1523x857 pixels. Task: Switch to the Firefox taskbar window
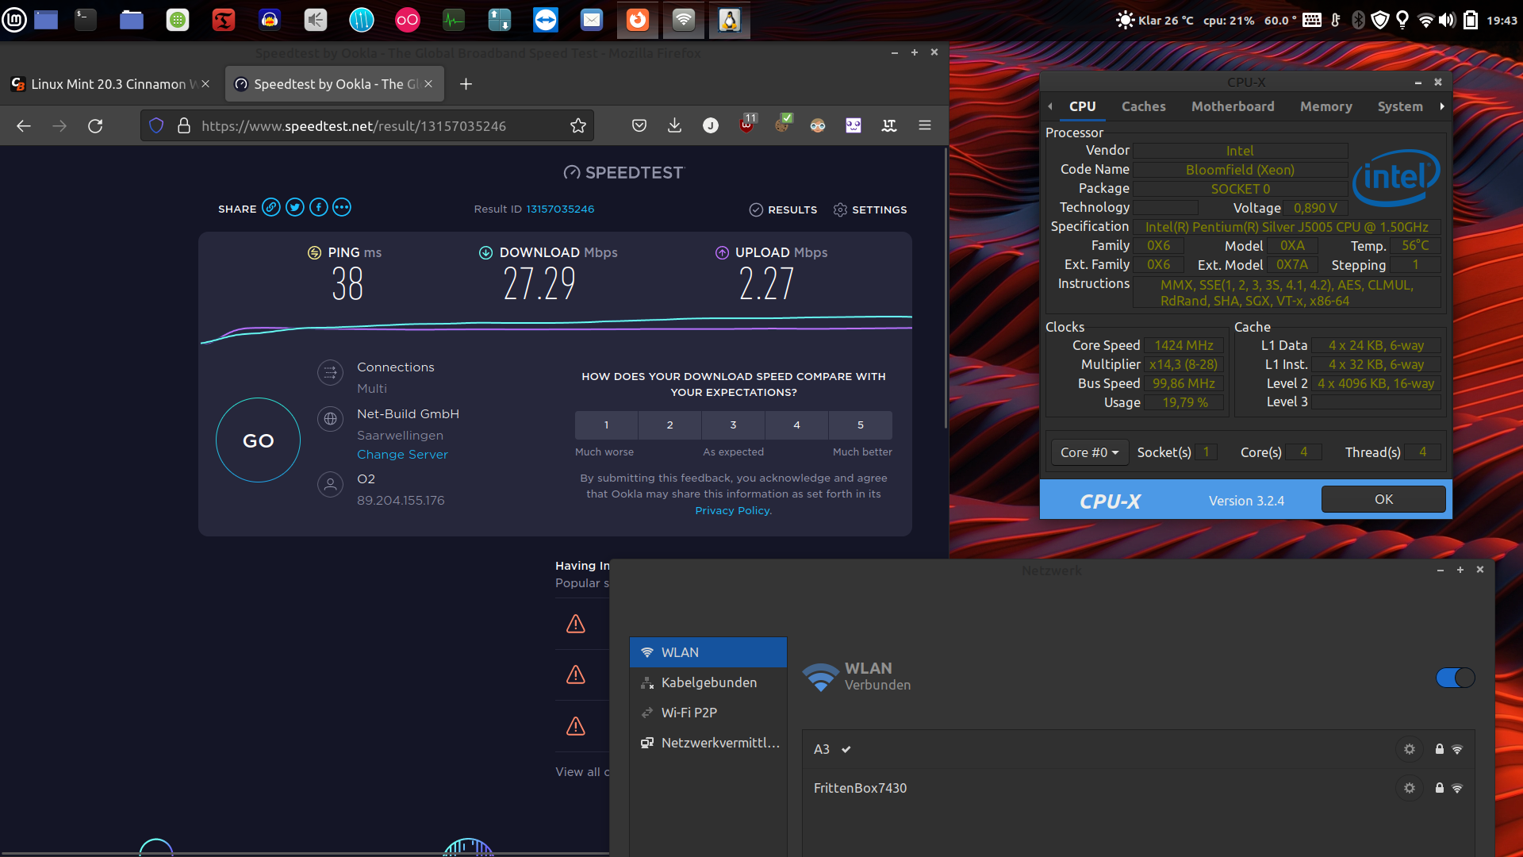(638, 20)
